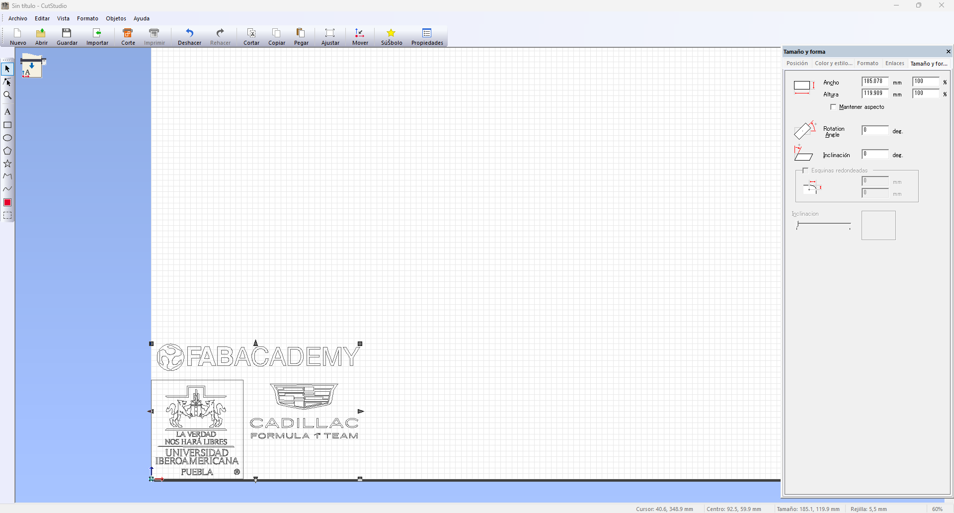Click the Ajustar toolbar icon
This screenshot has width=954, height=513.
[330, 37]
